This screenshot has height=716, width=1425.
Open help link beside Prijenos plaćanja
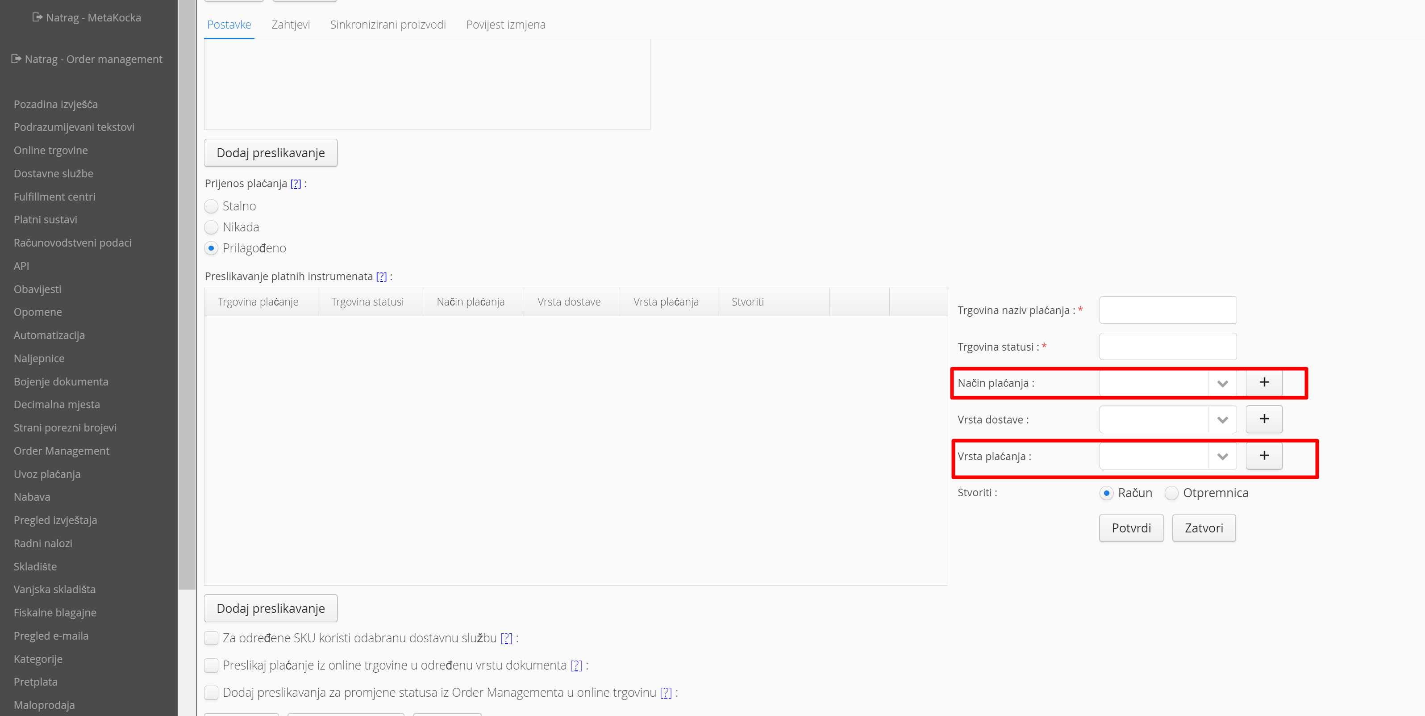[296, 184]
